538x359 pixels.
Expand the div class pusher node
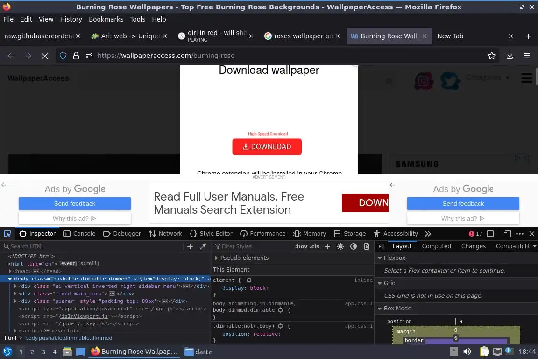pyautogui.click(x=15, y=302)
